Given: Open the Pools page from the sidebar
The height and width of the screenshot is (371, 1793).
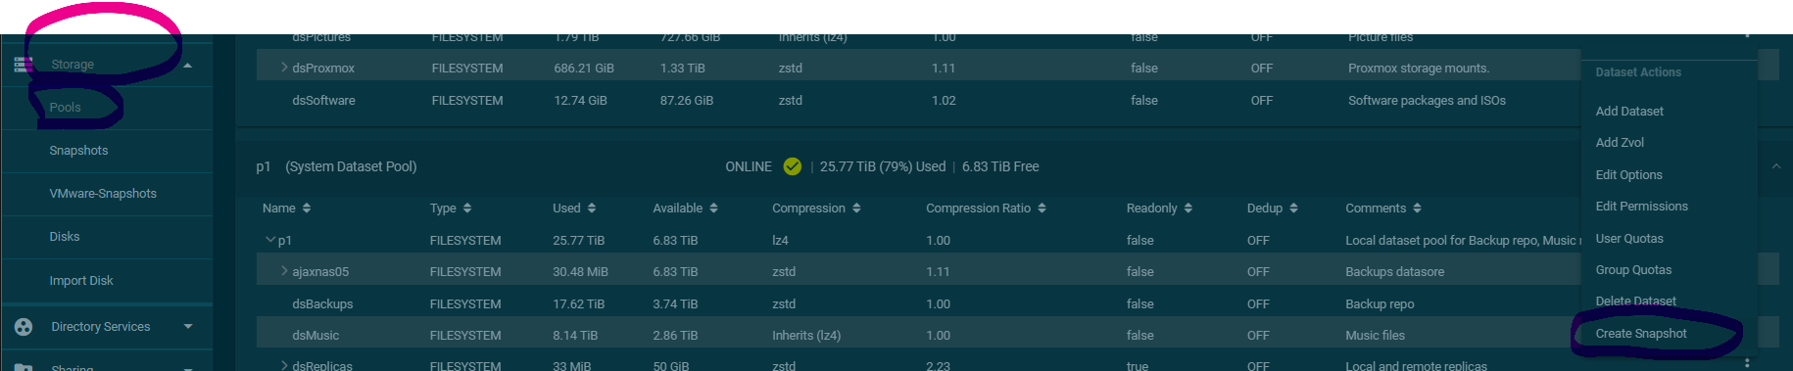Looking at the screenshot, I should click(x=65, y=108).
